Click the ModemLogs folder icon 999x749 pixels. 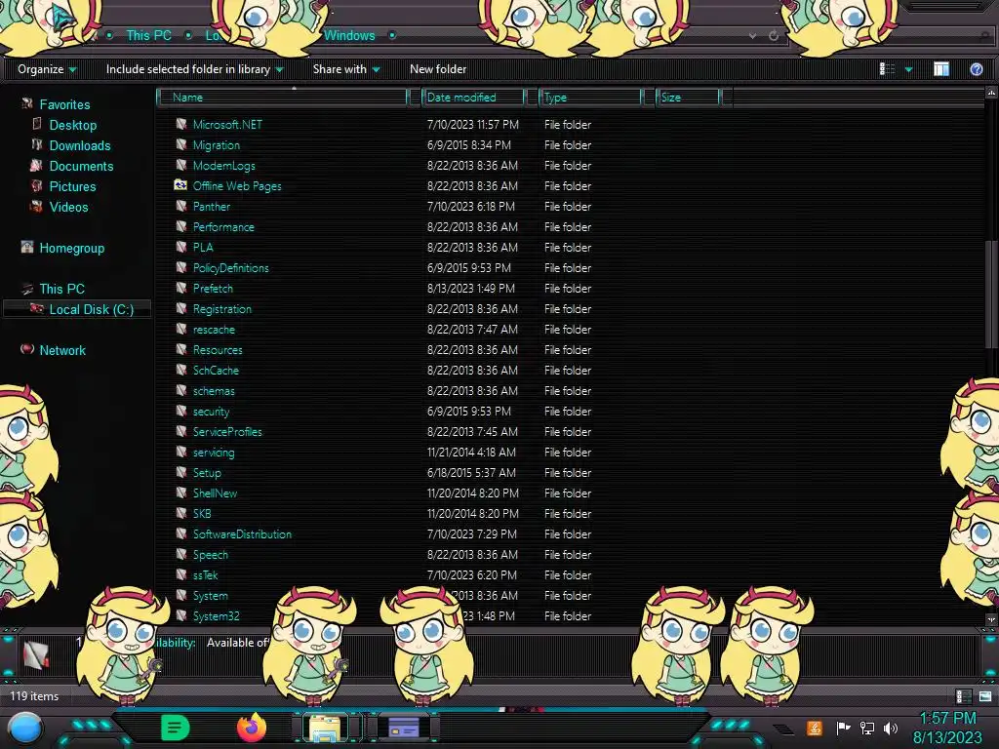click(x=181, y=165)
